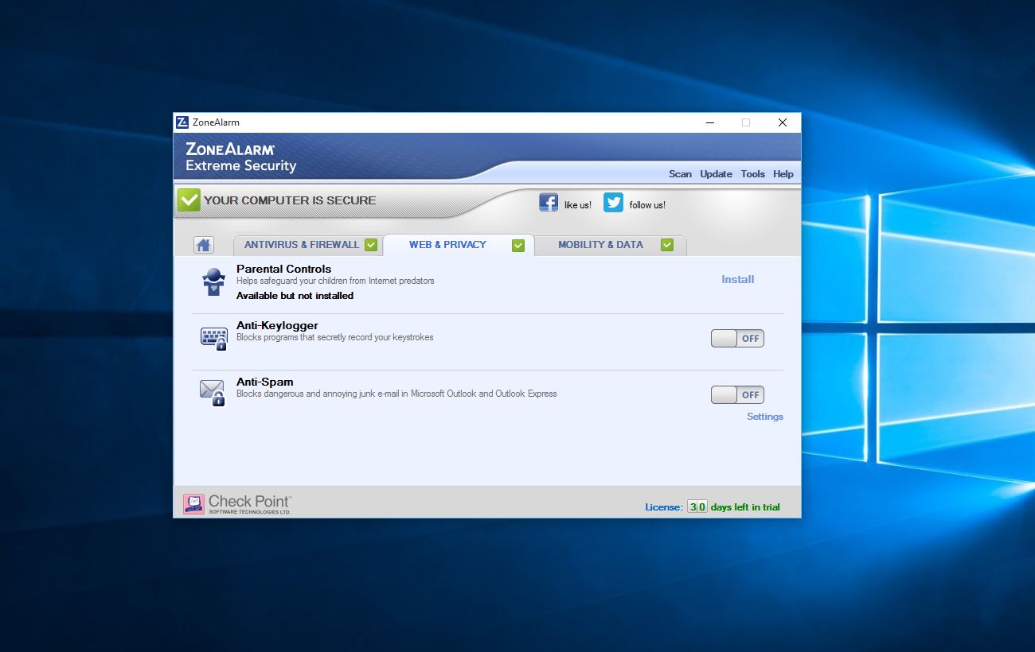Click the Parental Controls heading

(x=283, y=269)
